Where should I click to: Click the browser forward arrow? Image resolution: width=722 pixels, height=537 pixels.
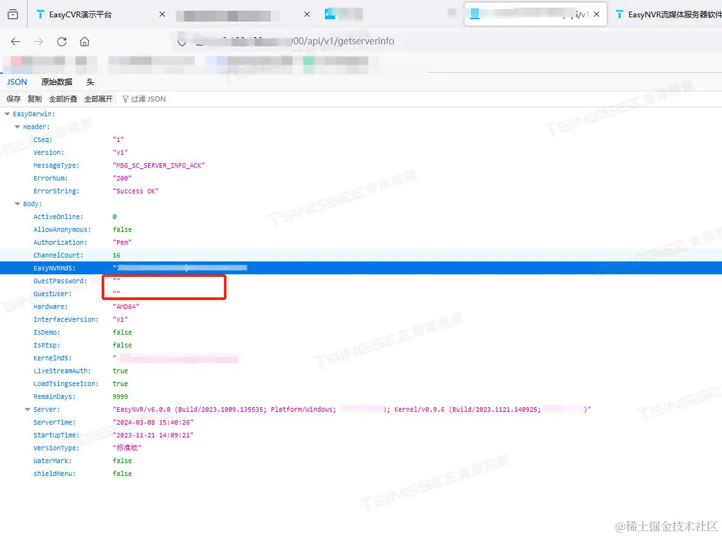click(x=39, y=41)
